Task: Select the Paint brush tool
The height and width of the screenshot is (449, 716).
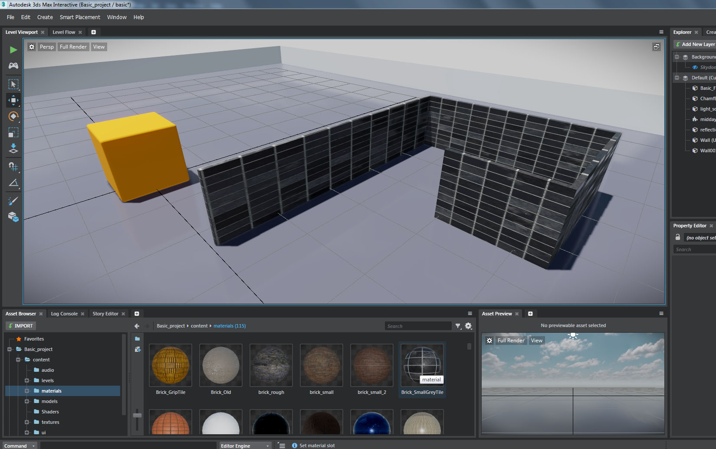Action: coord(13,200)
